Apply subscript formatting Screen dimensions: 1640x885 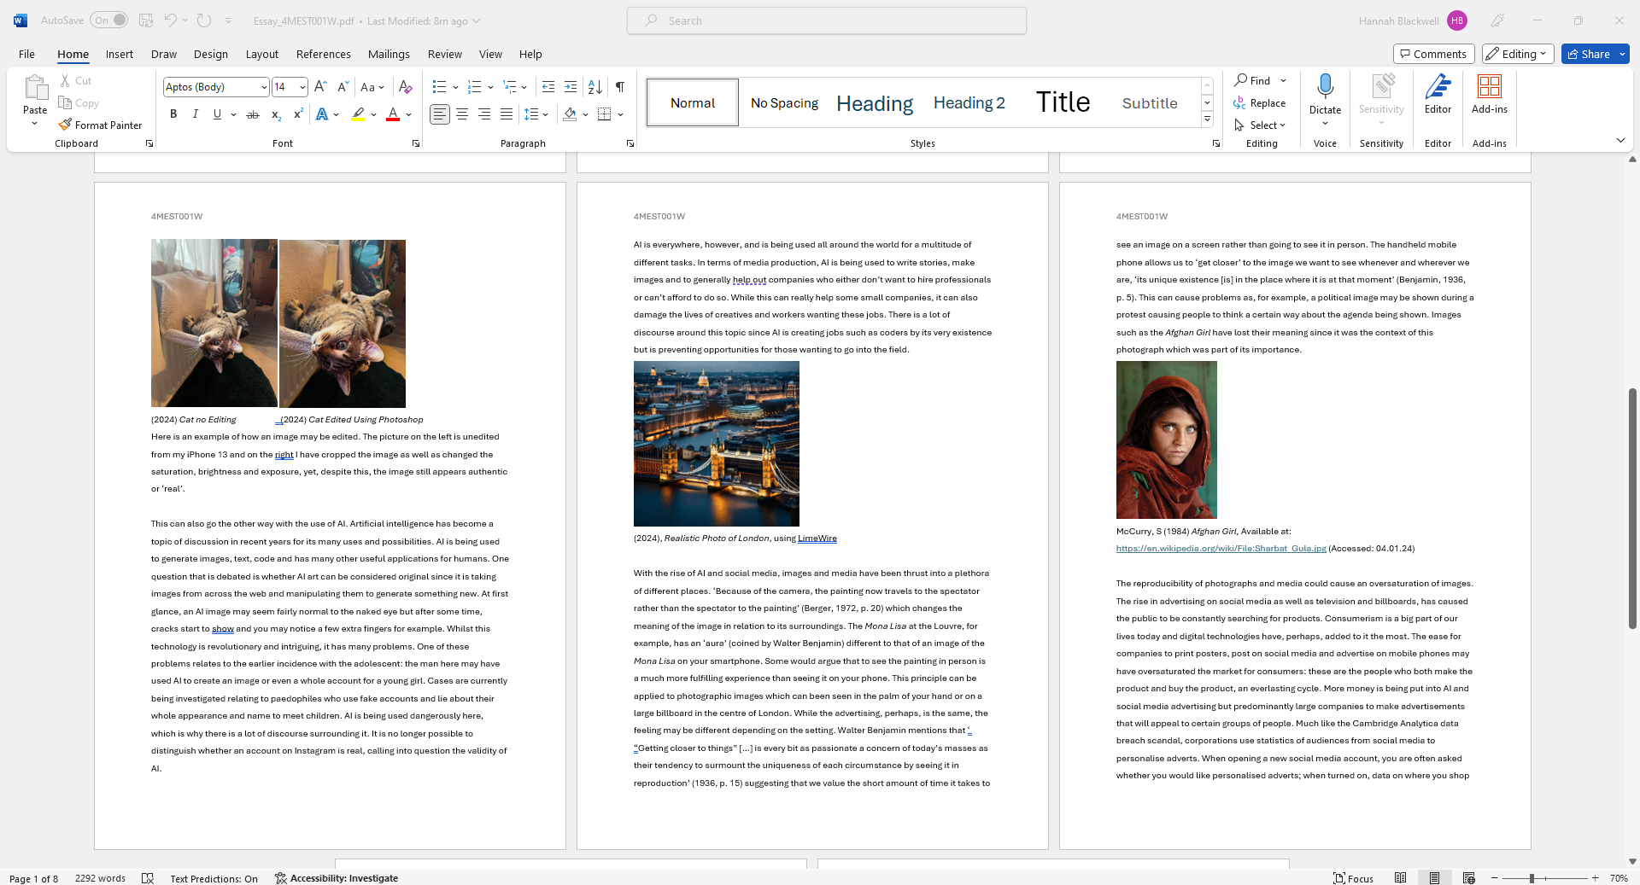[x=276, y=114]
